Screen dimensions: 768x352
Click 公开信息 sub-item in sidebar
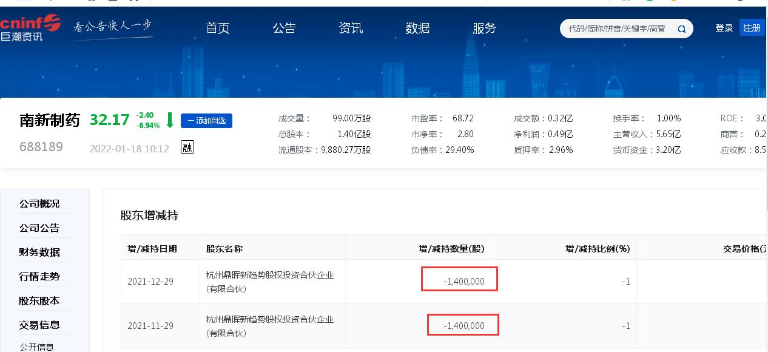(37, 347)
